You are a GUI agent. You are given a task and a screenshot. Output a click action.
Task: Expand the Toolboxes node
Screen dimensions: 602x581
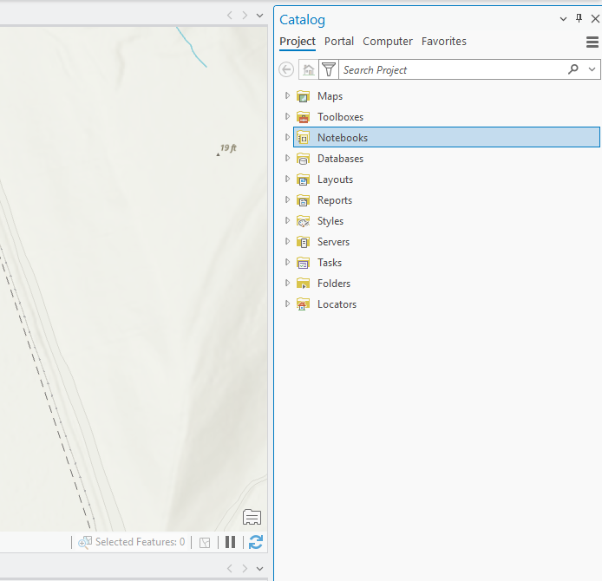pos(287,116)
